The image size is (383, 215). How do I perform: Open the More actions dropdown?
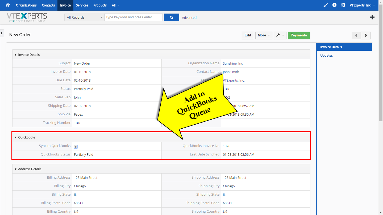point(264,35)
